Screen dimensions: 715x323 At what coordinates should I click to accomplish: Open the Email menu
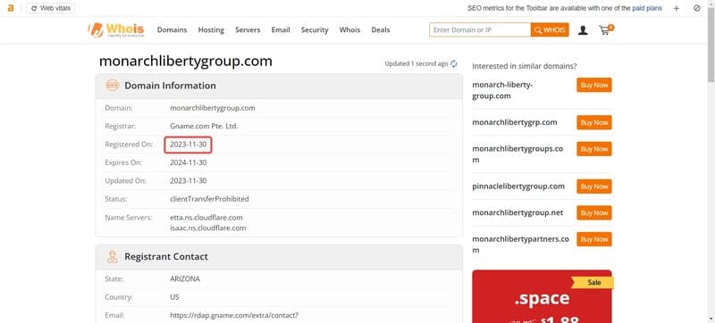[x=281, y=30]
